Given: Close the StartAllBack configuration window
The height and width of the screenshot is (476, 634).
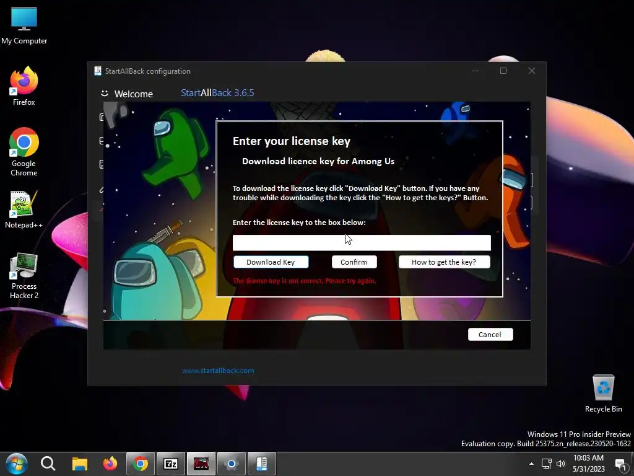Looking at the screenshot, I should click(x=532, y=71).
